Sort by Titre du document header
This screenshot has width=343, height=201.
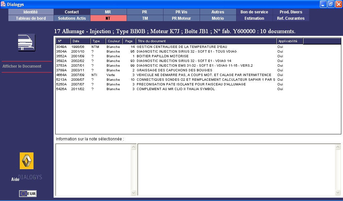pos(206,41)
